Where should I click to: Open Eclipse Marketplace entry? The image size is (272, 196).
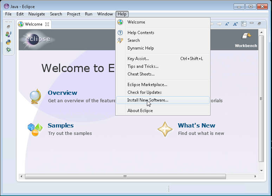163,85
